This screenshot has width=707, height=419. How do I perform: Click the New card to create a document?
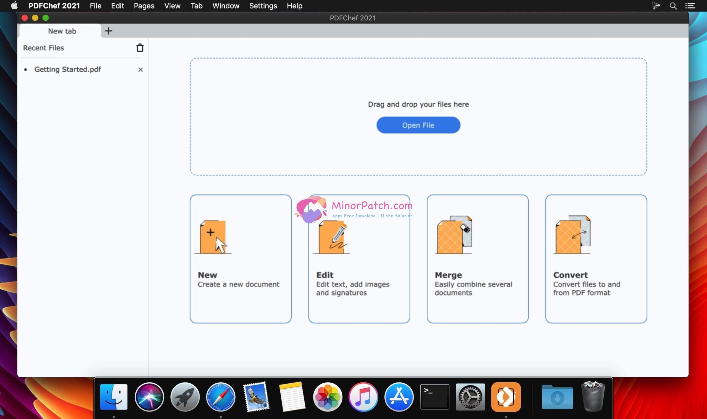coord(240,260)
